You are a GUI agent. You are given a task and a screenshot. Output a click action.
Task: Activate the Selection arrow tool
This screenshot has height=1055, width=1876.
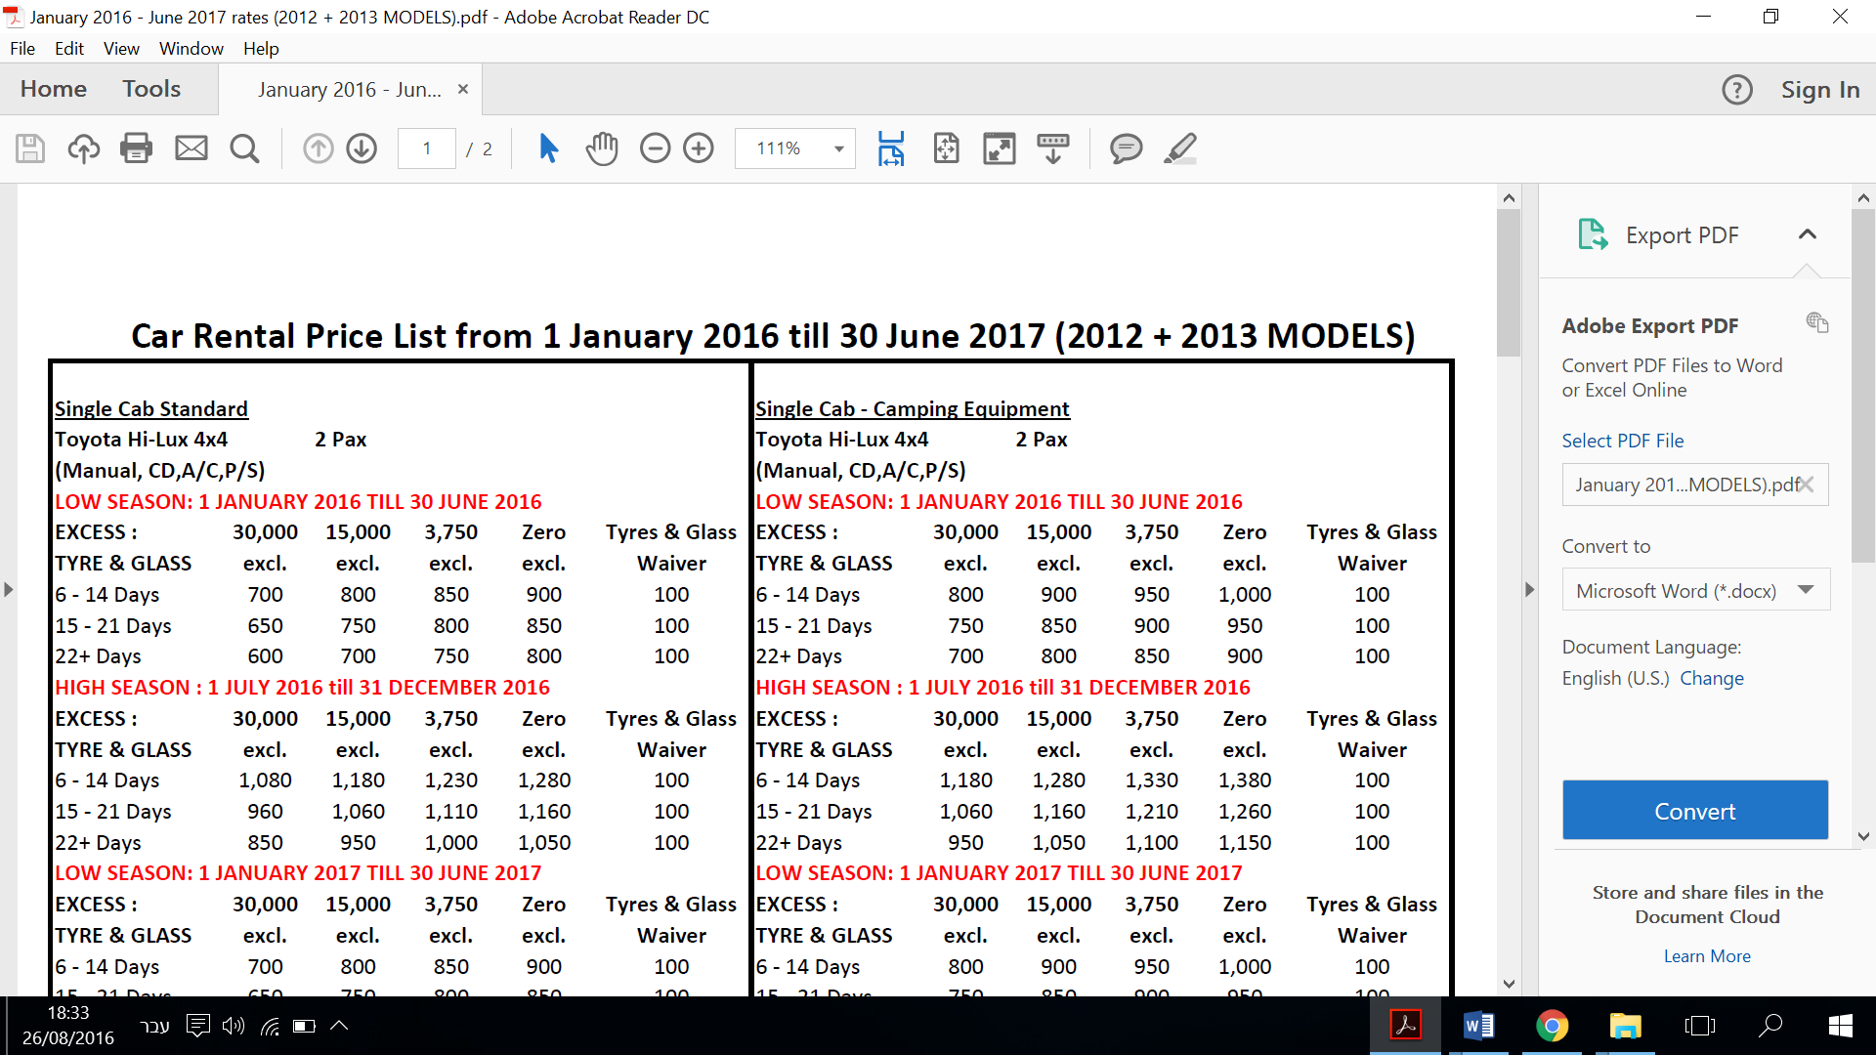click(548, 148)
